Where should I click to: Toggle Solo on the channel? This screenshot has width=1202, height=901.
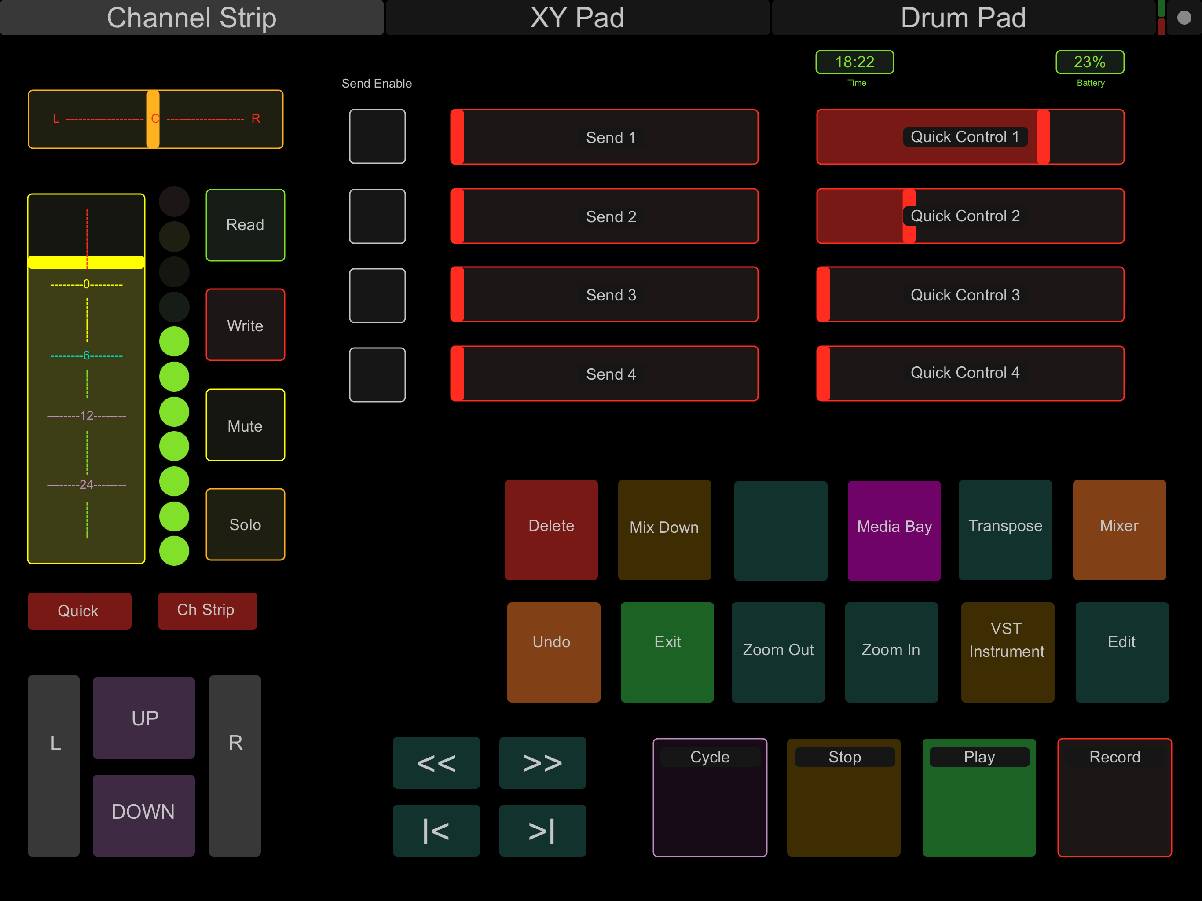click(245, 524)
